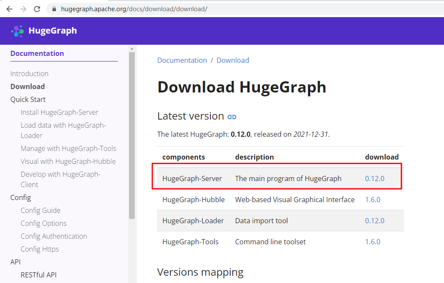Click the 'components' column header
This screenshot has height=283, width=444.
(x=183, y=157)
